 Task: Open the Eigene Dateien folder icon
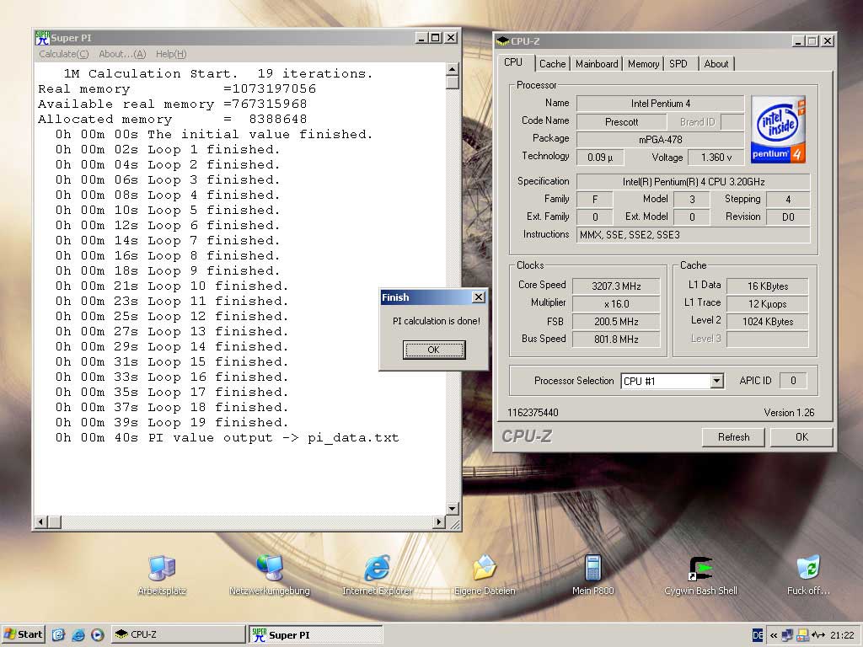pyautogui.click(x=485, y=569)
